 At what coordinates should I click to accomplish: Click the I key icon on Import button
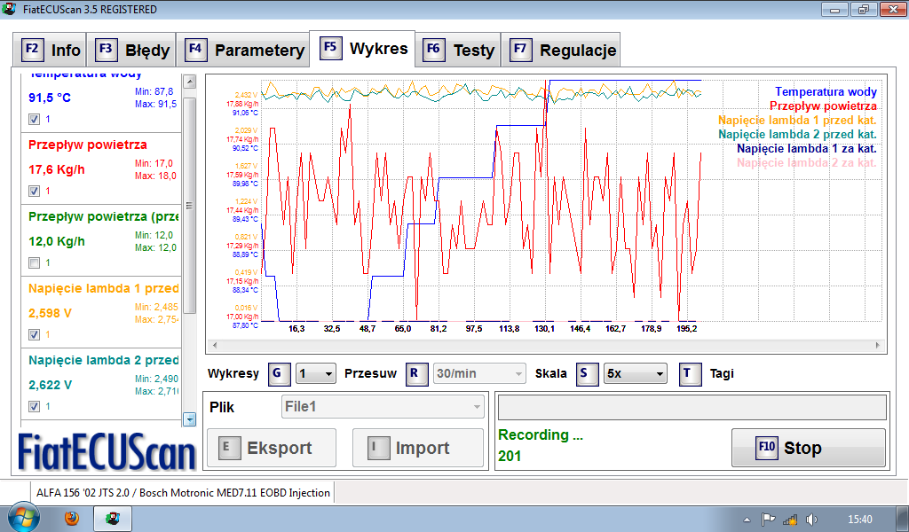[x=378, y=448]
